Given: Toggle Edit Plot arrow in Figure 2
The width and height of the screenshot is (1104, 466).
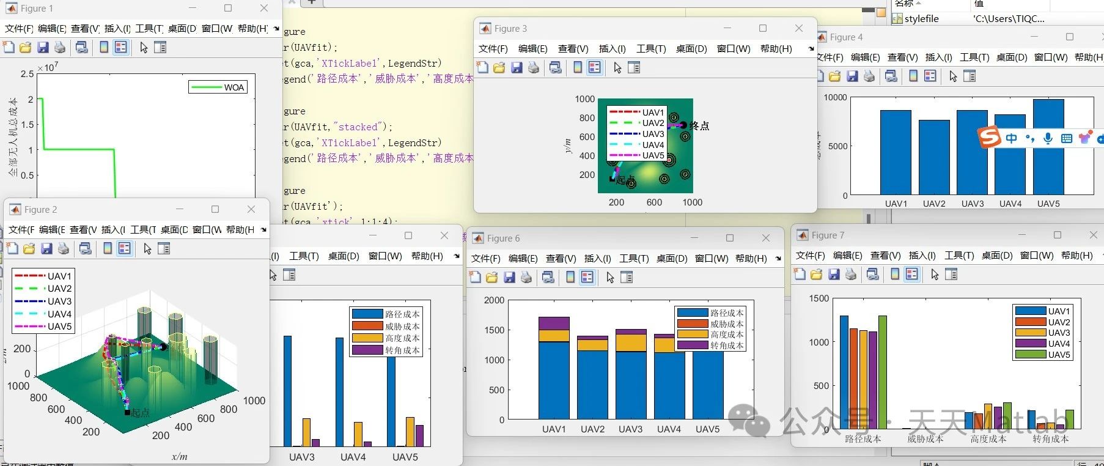Looking at the screenshot, I should [x=147, y=248].
